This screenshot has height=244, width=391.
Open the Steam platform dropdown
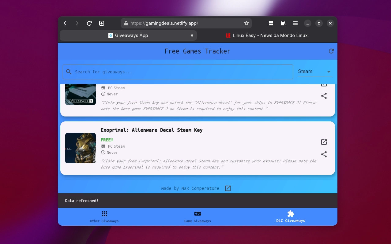(x=315, y=72)
